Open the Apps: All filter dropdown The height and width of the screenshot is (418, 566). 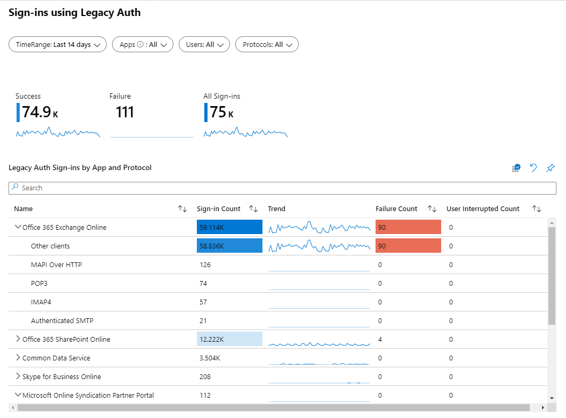tap(142, 44)
